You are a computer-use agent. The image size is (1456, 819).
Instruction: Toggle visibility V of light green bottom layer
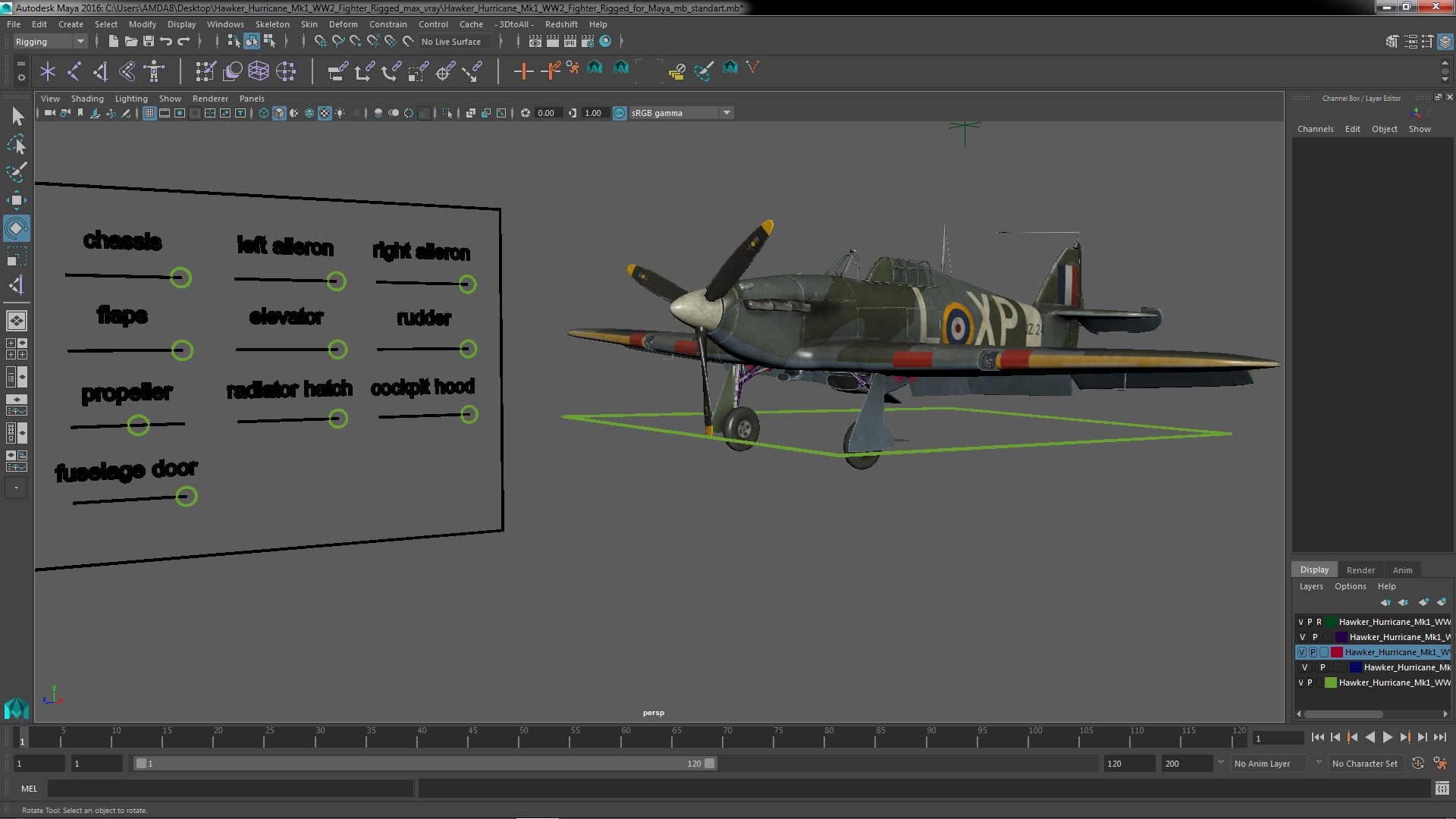(x=1301, y=682)
